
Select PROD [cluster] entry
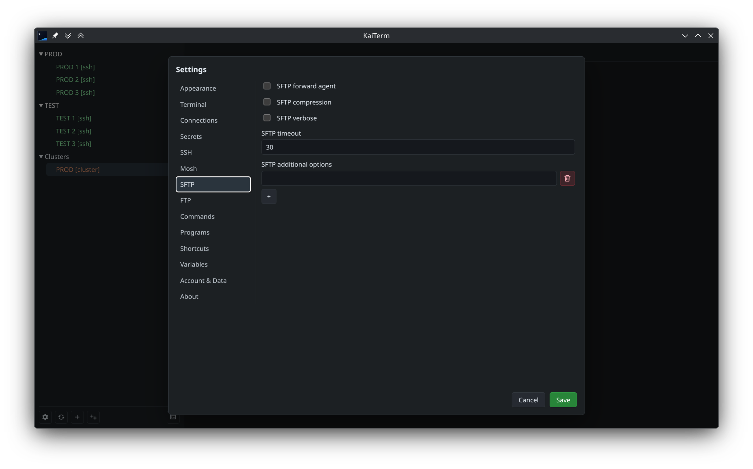click(78, 169)
